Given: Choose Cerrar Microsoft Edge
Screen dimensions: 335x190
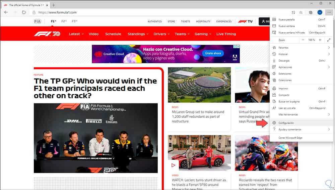Looking at the screenshot, I should [x=301, y=138].
